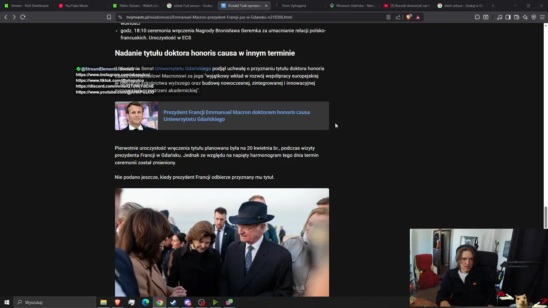Image resolution: width=548 pixels, height=308 pixels.
Task: Open the media control music note icon
Action: point(500,17)
